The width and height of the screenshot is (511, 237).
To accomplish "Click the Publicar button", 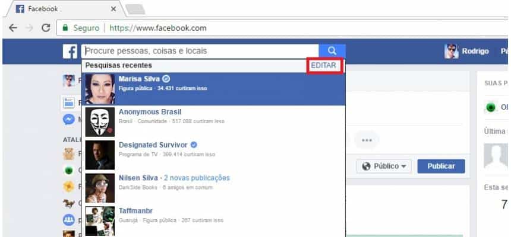I will [441, 166].
